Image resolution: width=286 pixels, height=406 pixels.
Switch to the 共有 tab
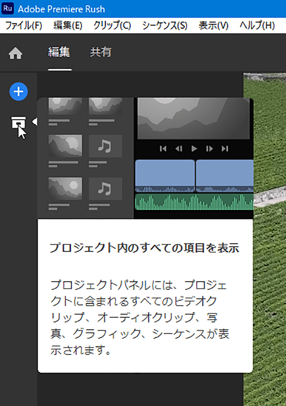101,52
